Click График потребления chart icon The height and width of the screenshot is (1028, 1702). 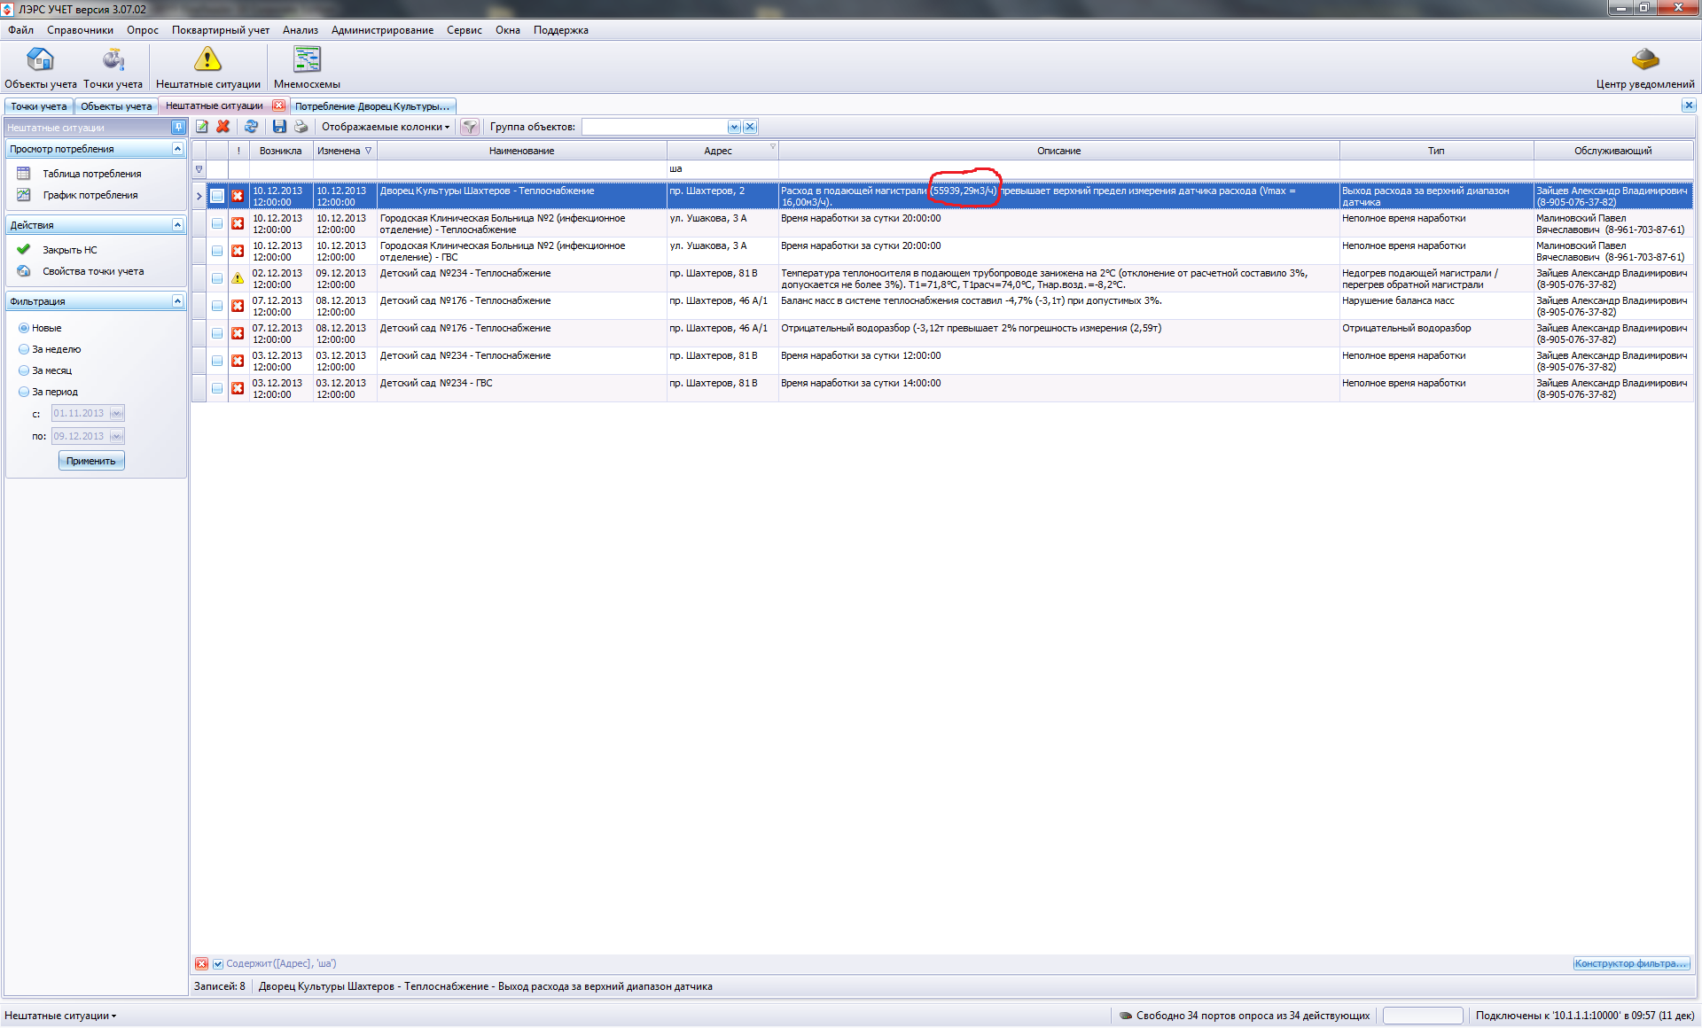pyautogui.click(x=24, y=195)
